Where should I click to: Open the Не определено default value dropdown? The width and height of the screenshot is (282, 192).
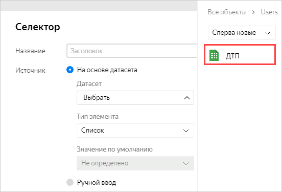(x=135, y=163)
